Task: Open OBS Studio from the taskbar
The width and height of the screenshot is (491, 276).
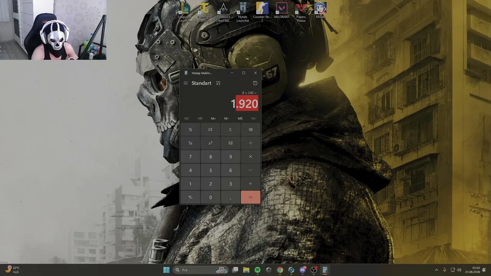Action: (314, 270)
